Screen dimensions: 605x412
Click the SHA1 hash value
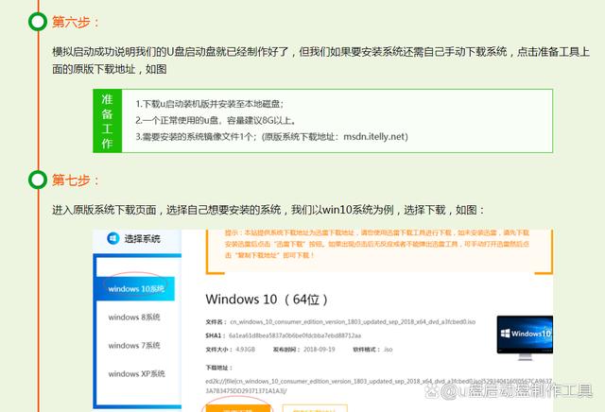tap(295, 335)
